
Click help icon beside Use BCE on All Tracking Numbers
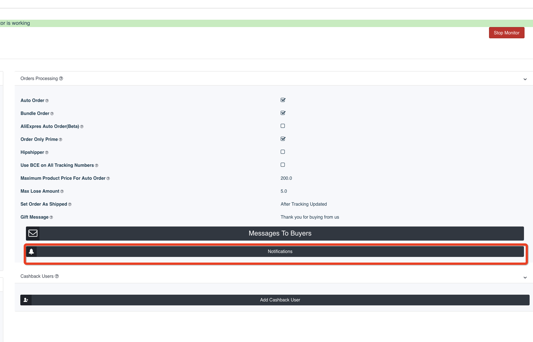click(96, 166)
